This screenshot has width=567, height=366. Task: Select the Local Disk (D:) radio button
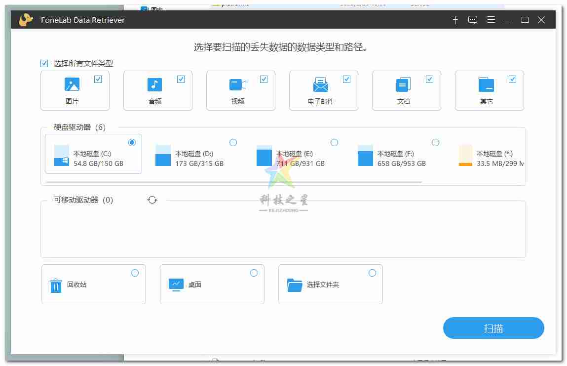pyautogui.click(x=233, y=143)
